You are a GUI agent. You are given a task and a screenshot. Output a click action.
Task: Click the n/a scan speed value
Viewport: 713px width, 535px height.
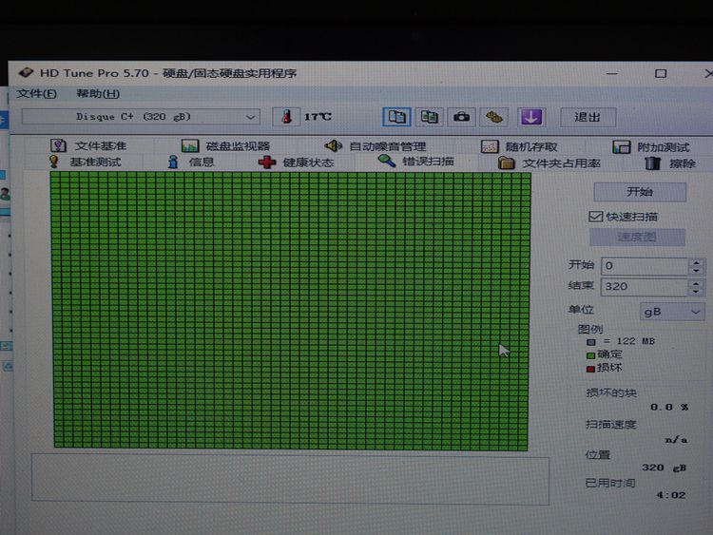676,440
